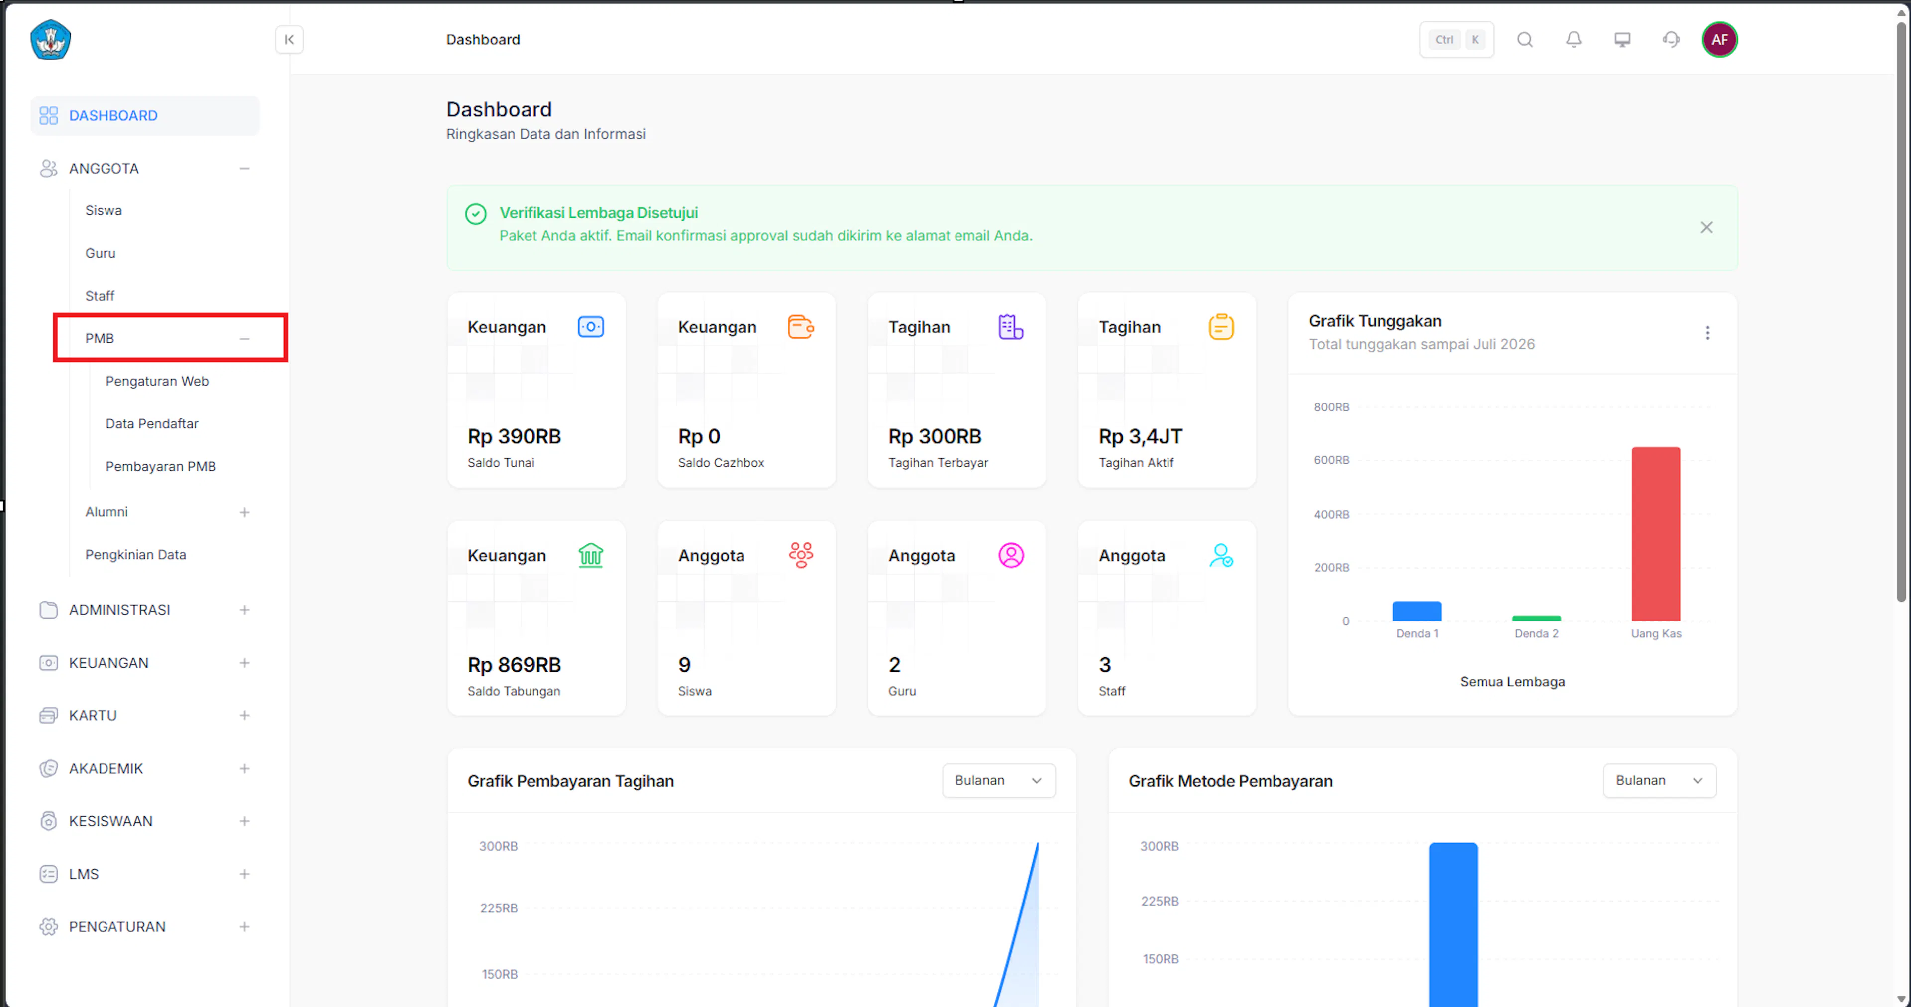Viewport: 1911px width, 1007px height.
Task: Click the Staff user icon on the card
Action: [1221, 555]
